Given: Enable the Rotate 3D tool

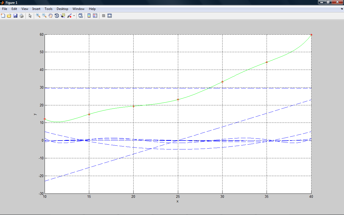Looking at the screenshot, I should [x=57, y=16].
